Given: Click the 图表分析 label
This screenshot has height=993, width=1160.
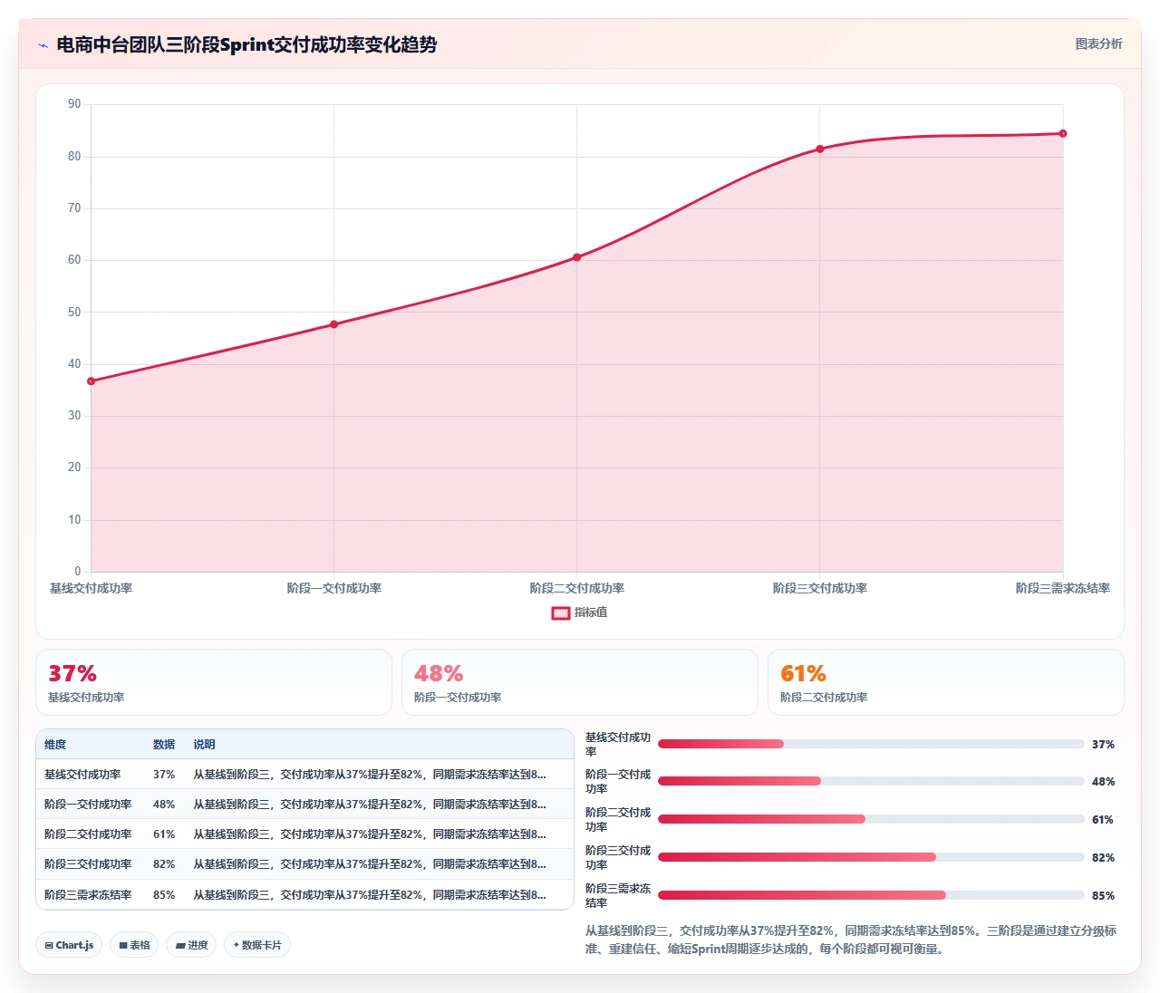Looking at the screenshot, I should (1098, 43).
